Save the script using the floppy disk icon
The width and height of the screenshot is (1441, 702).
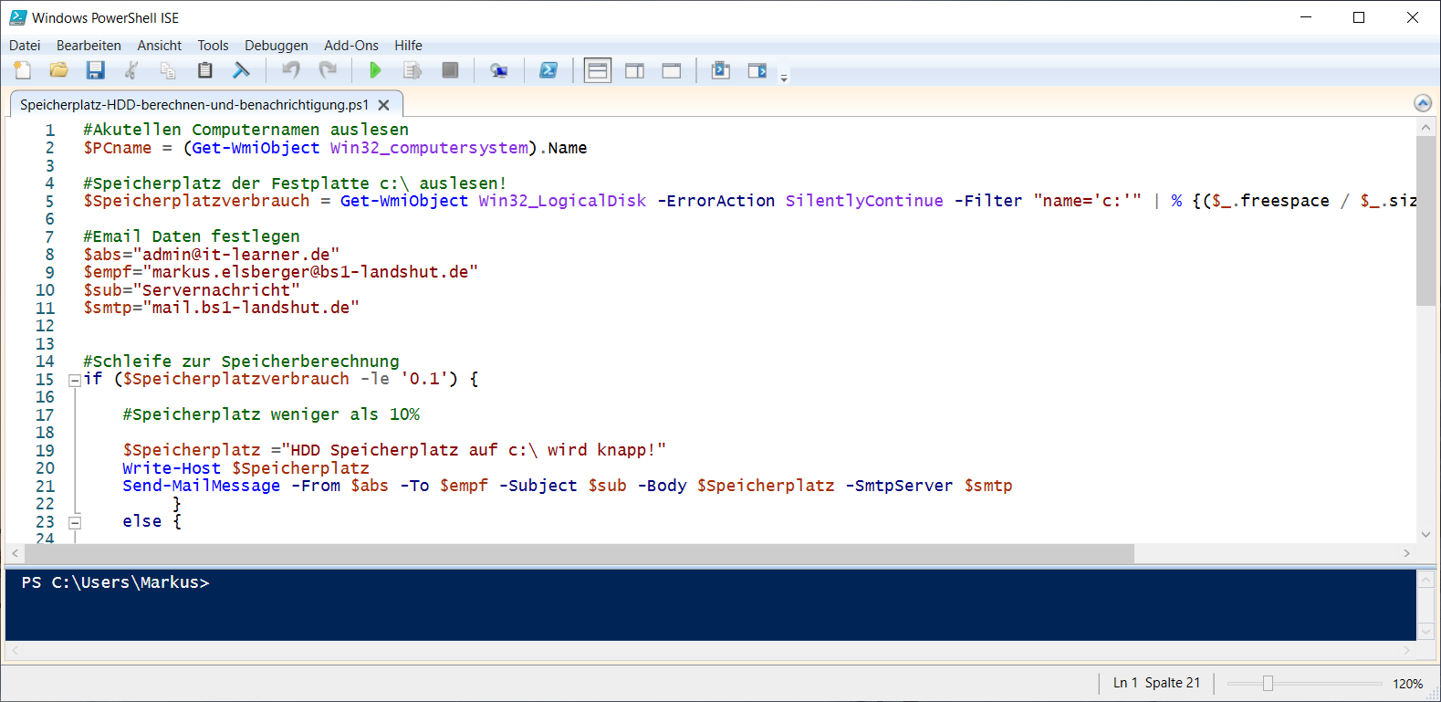96,70
